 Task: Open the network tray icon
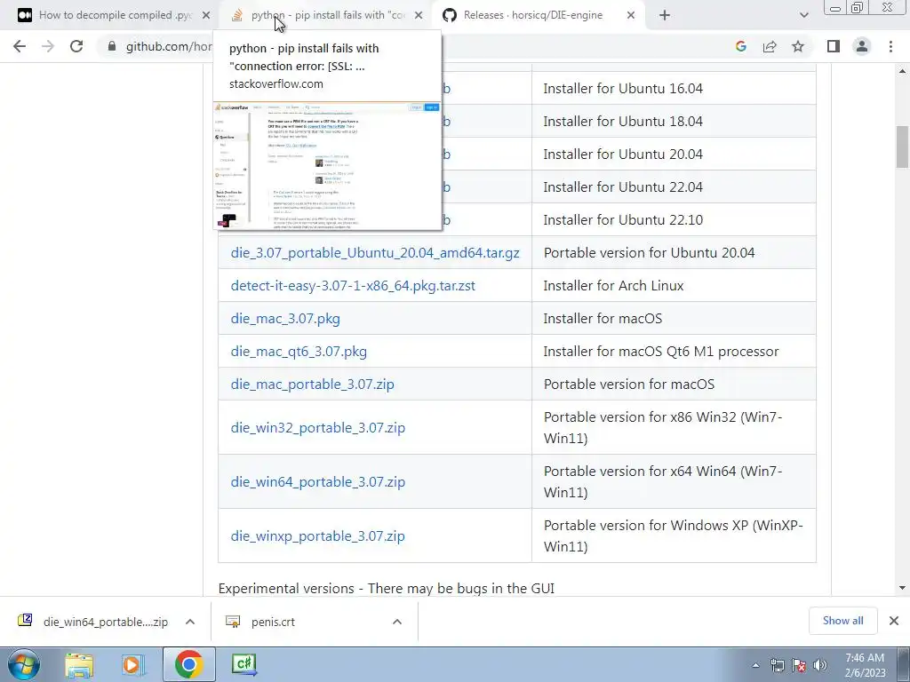[x=777, y=665]
